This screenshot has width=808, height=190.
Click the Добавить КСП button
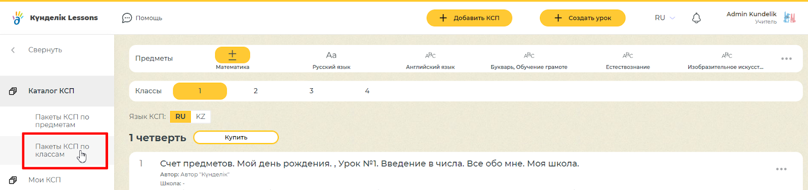[469, 18]
